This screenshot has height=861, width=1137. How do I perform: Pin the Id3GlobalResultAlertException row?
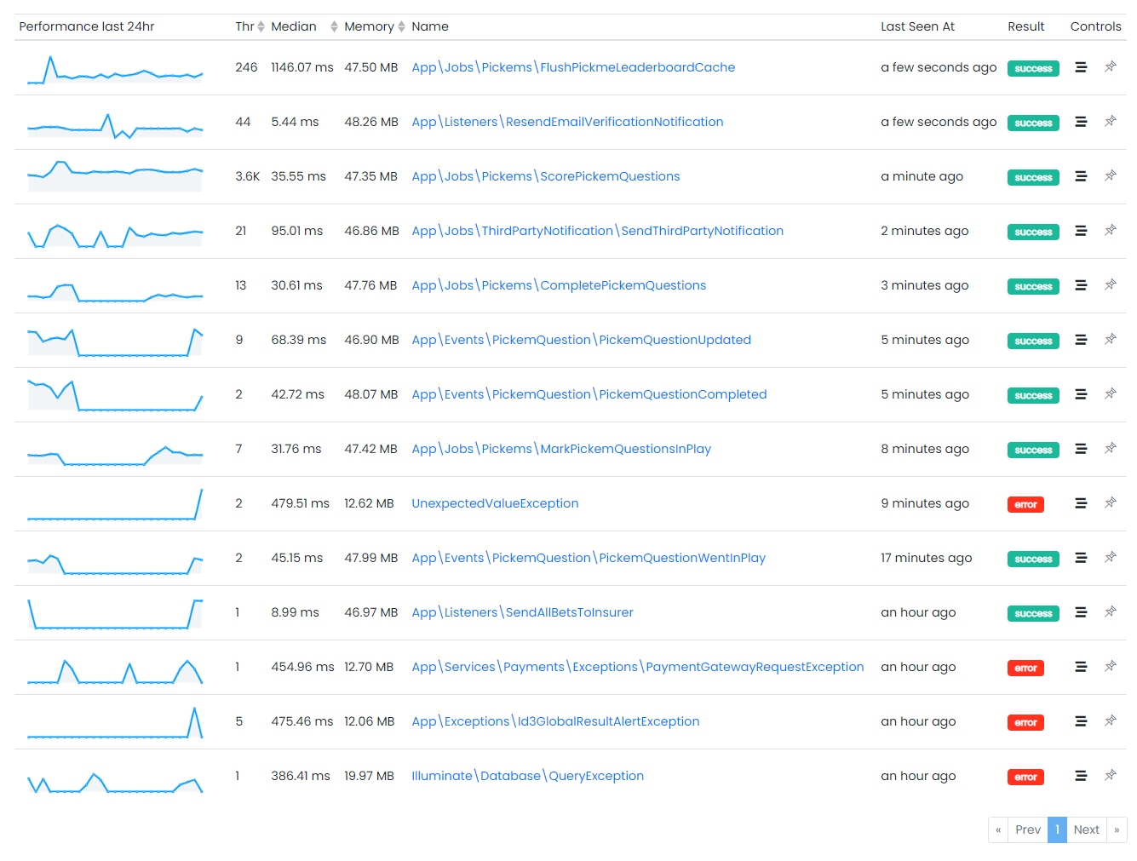1111,721
